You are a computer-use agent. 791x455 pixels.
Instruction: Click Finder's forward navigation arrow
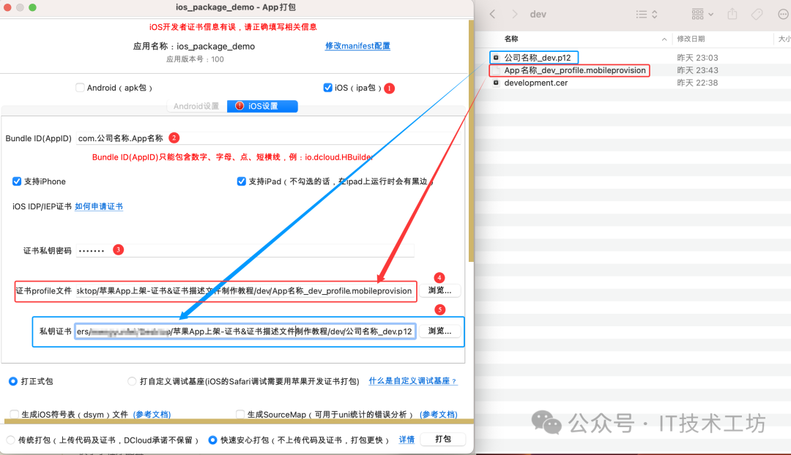(x=514, y=13)
